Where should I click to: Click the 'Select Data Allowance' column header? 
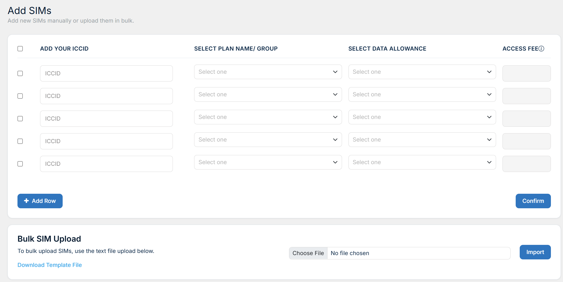(387, 49)
